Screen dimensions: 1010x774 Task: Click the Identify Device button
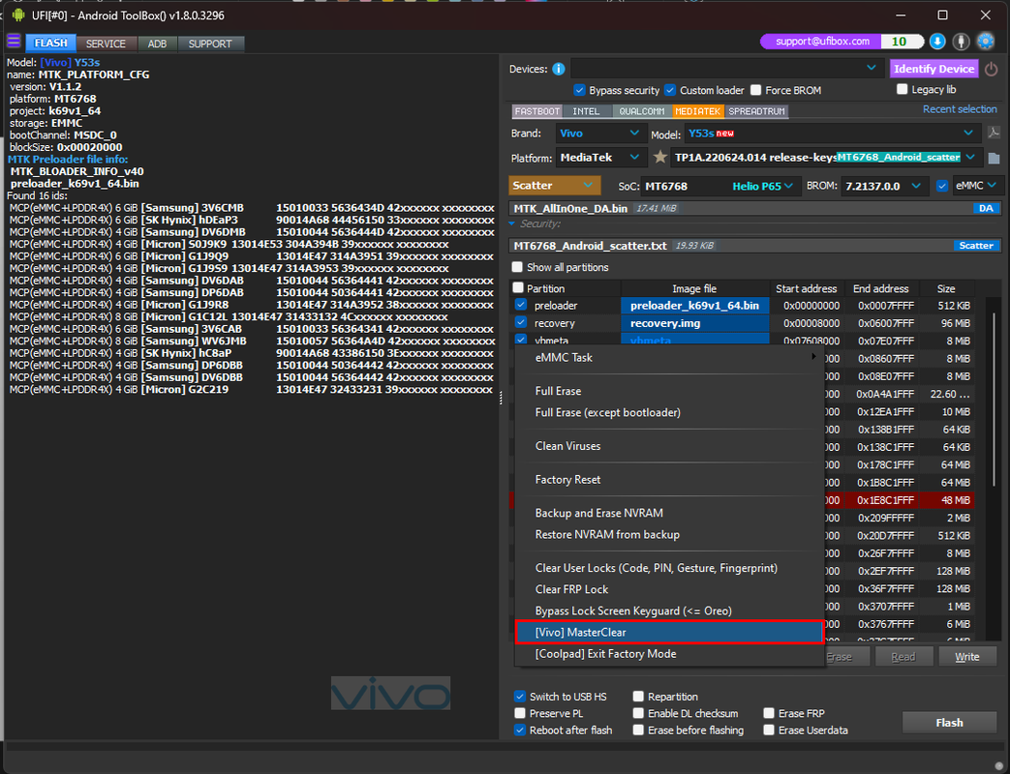point(934,68)
